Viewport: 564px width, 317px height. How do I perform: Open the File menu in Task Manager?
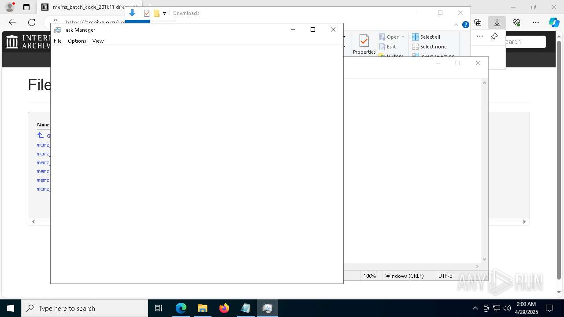click(x=58, y=41)
